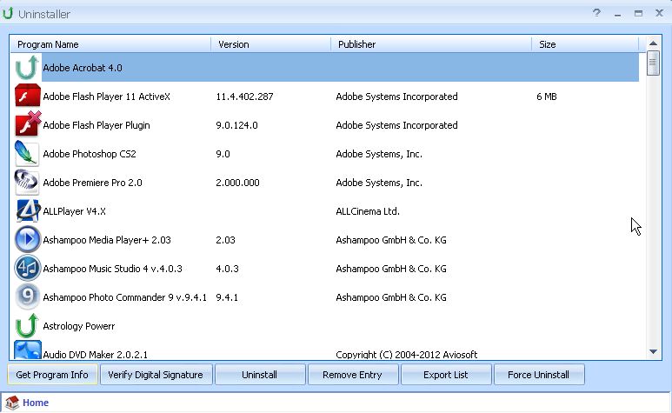Click version 2.03 cell
This screenshot has width=672, height=413.
tap(225, 240)
